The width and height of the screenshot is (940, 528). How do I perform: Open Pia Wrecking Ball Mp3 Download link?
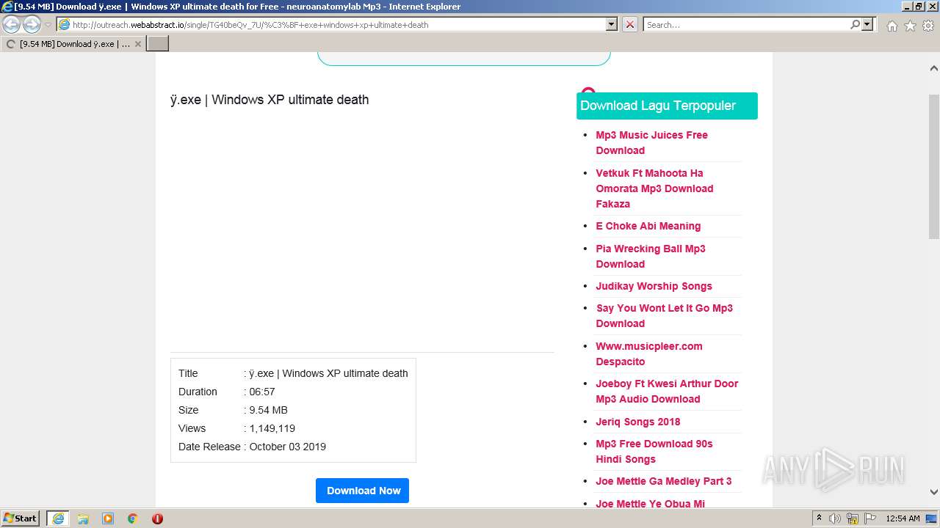pos(650,256)
